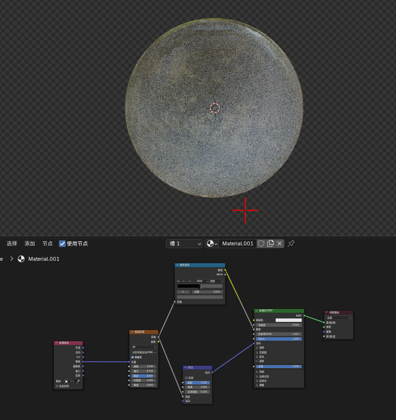Open the material browse sphere icon
This screenshot has height=420, width=396.
[212, 243]
